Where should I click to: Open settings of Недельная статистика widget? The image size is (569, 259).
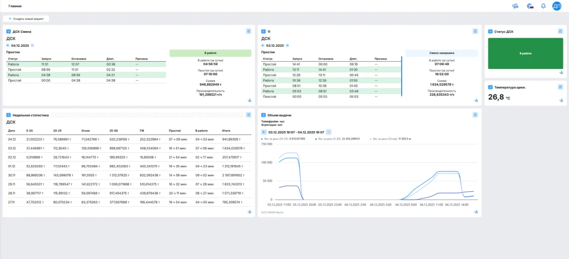coord(248,114)
